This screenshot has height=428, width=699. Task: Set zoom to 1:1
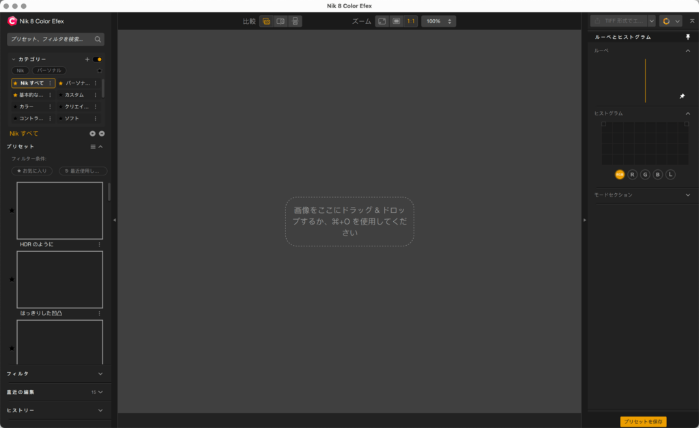click(411, 21)
